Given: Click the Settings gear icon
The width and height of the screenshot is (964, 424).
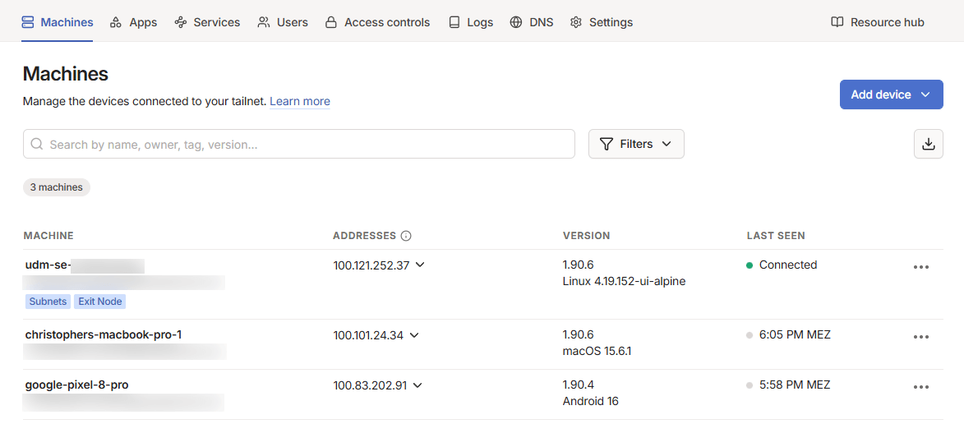Looking at the screenshot, I should [576, 22].
